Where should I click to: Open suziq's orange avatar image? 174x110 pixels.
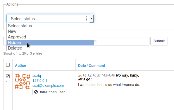pos(23,81)
